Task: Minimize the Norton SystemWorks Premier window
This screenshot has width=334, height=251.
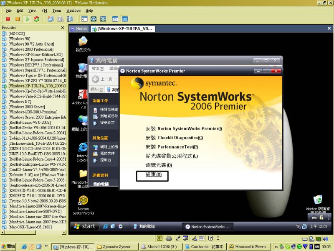Action: 258,71
